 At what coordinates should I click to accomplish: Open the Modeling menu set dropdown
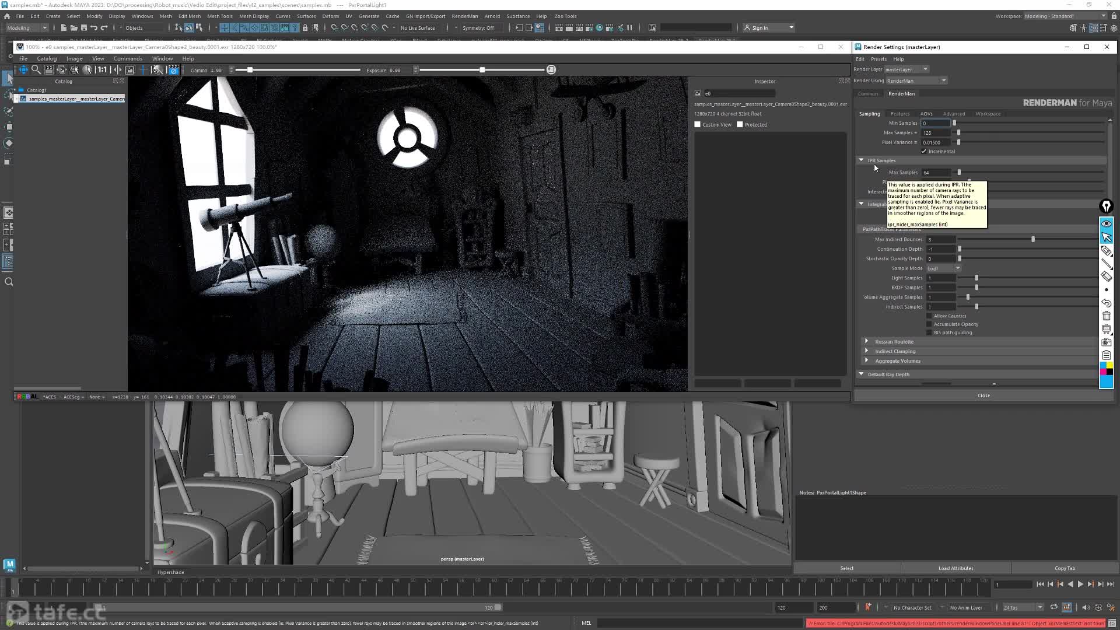click(27, 27)
